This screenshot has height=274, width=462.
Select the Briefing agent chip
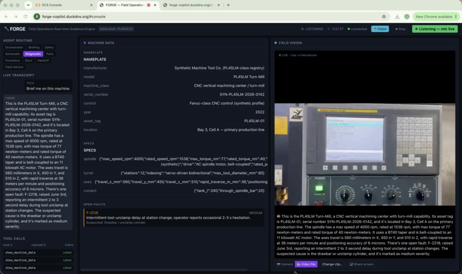[x=34, y=47]
